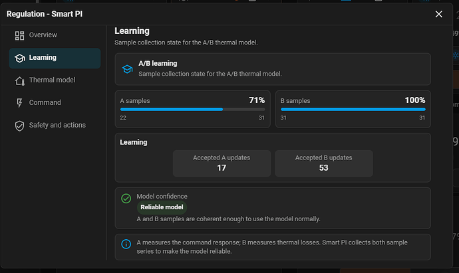Click the Overview grid icon
This screenshot has width=459, height=273.
coord(19,35)
